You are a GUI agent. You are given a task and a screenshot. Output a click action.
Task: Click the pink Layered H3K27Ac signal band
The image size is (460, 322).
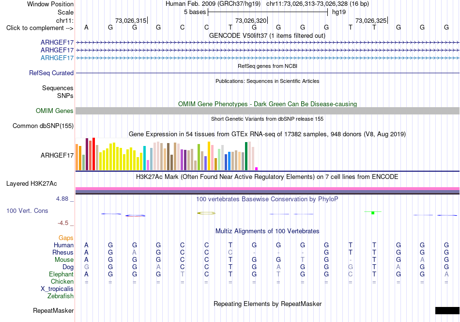(x=267, y=189)
